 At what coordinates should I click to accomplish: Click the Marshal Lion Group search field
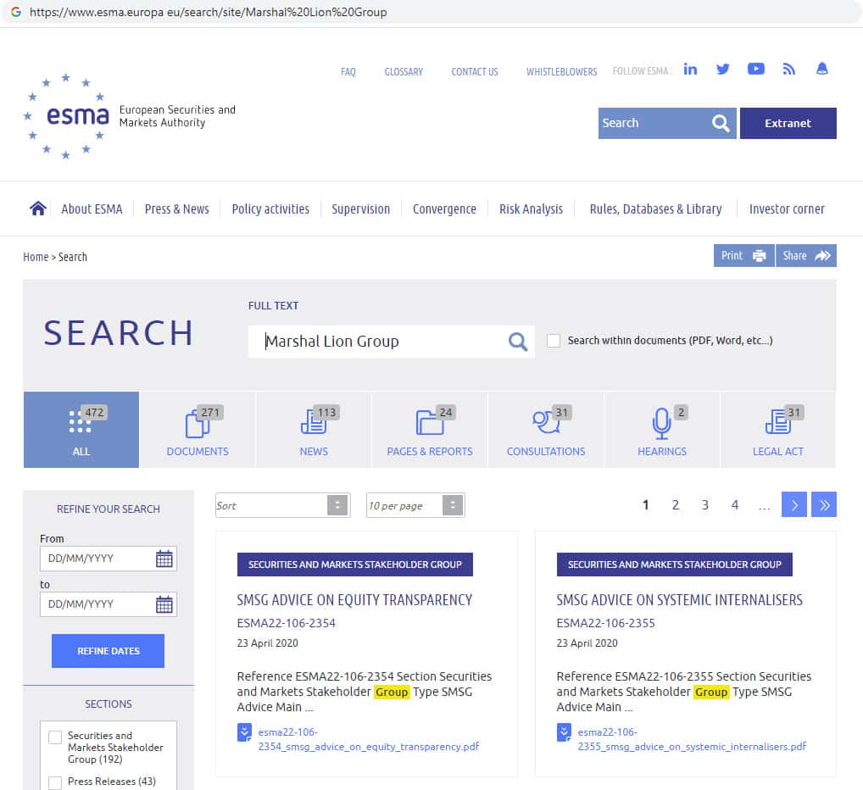[x=381, y=342]
